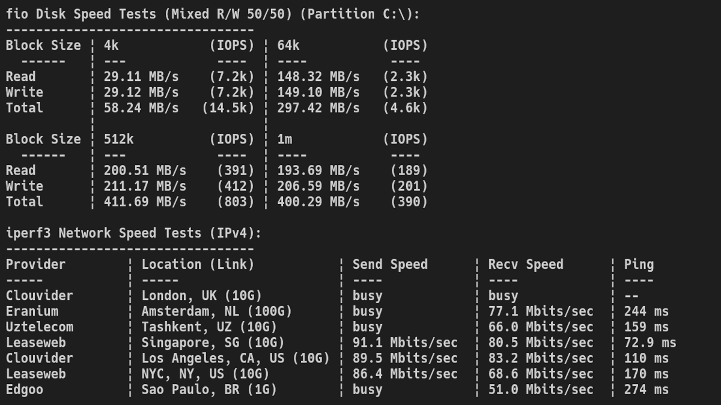The width and height of the screenshot is (721, 405).
Task: Click the NYC ping value 170 ms
Action: [646, 374]
